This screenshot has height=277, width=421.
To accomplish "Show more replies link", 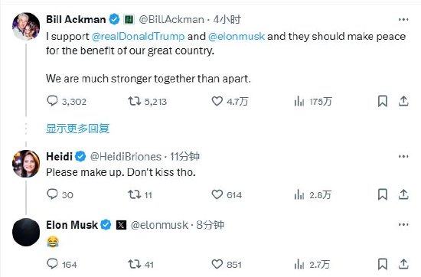I will click(x=78, y=129).
